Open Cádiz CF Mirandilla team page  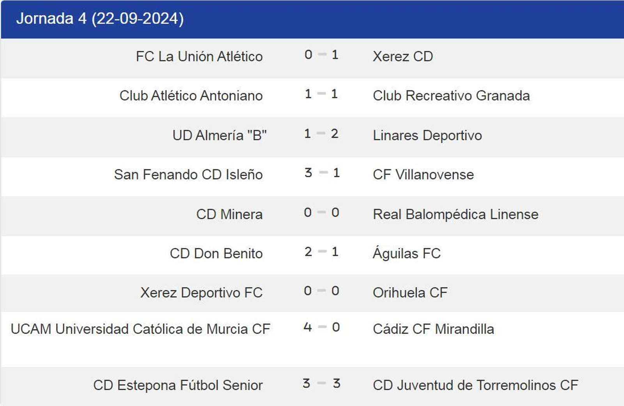(x=433, y=329)
